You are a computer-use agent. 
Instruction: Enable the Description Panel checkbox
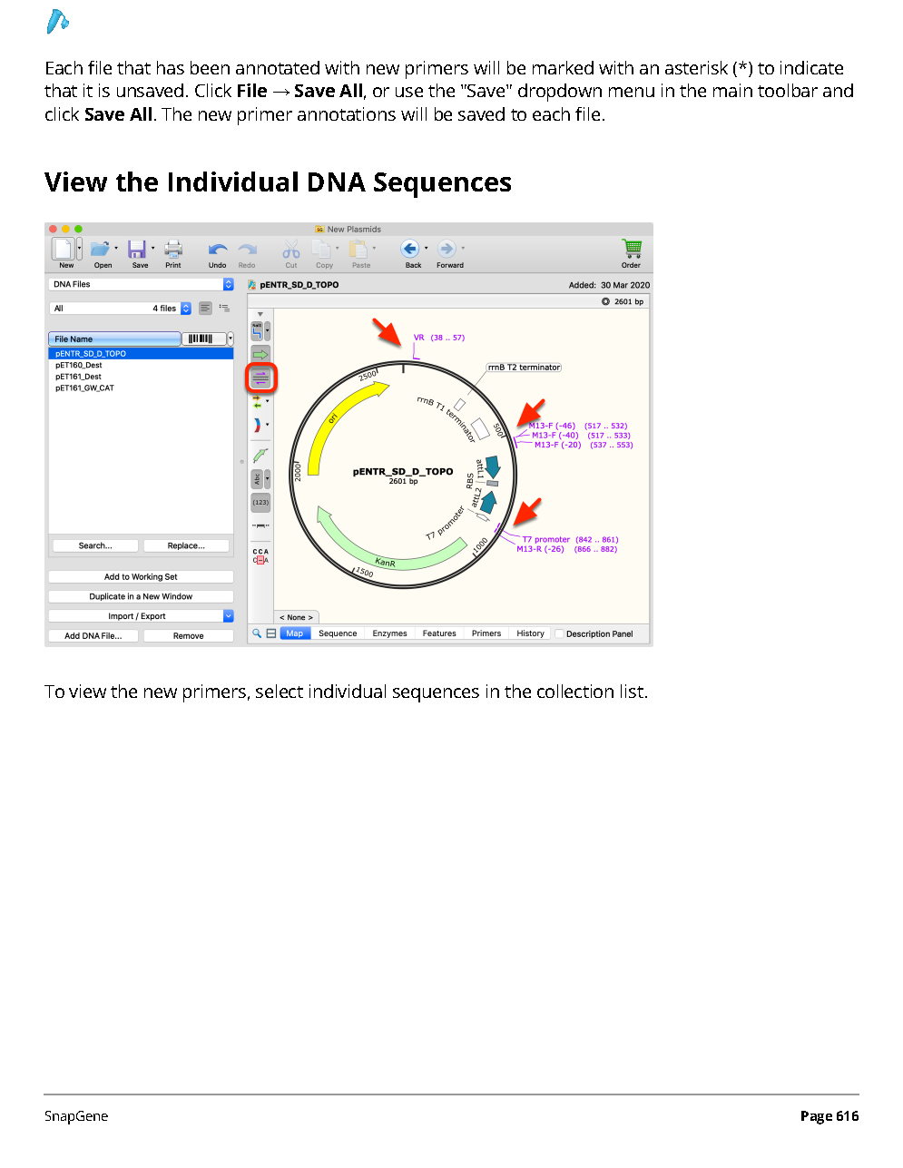tap(559, 633)
